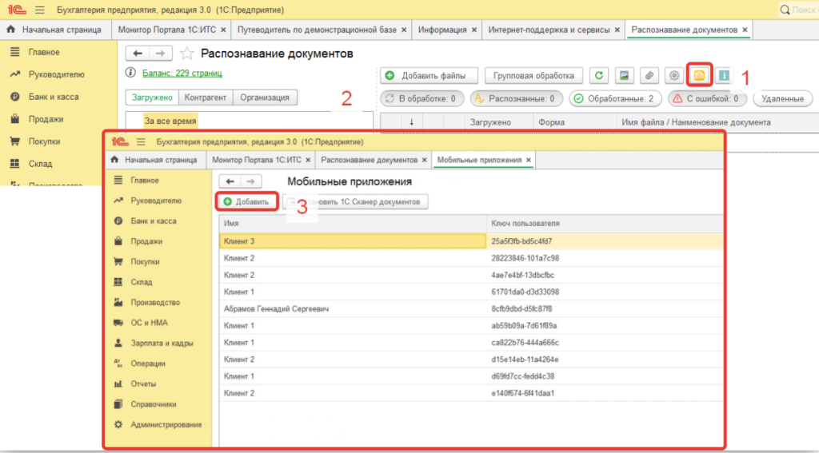819x453 pixels.
Task: Toggle the Загружено filter button
Action: coord(152,97)
